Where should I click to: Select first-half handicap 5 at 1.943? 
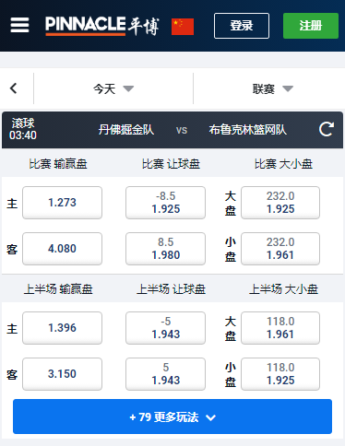tap(165, 374)
